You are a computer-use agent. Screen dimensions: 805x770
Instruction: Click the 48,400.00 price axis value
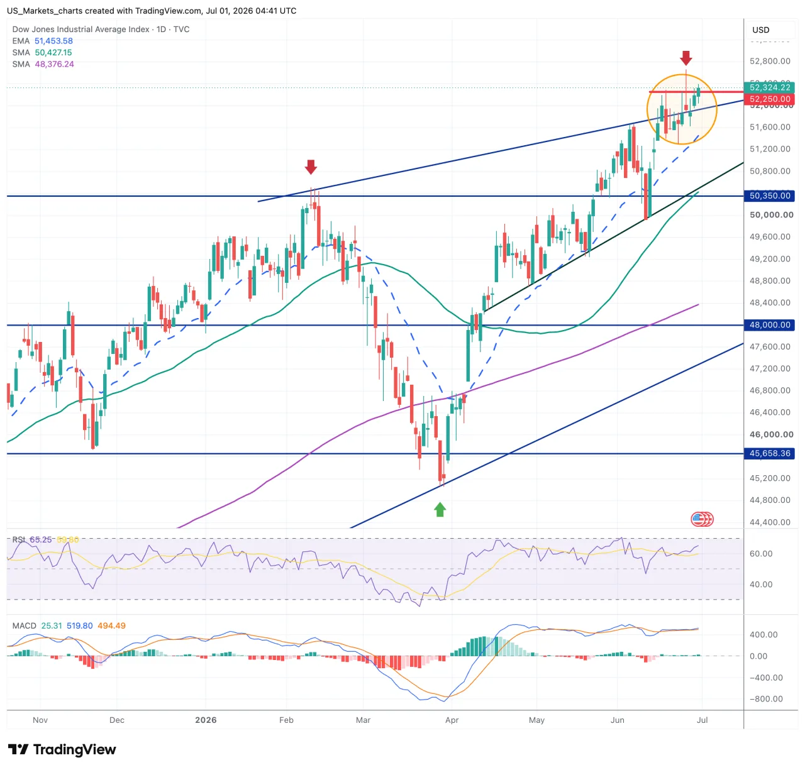(770, 302)
